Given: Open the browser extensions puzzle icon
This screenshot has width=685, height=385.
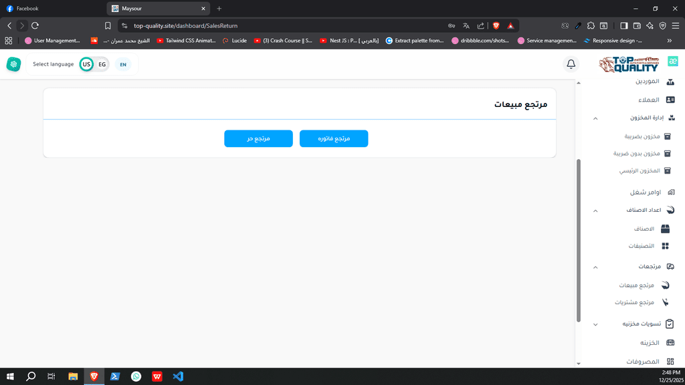Looking at the screenshot, I should [591, 26].
